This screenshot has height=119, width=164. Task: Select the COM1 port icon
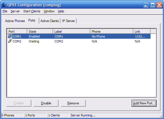pos(10,36)
